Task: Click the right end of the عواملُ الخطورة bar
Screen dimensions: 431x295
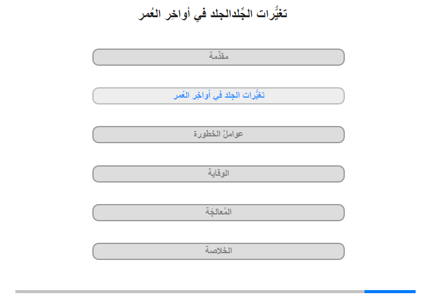Action: point(337,135)
